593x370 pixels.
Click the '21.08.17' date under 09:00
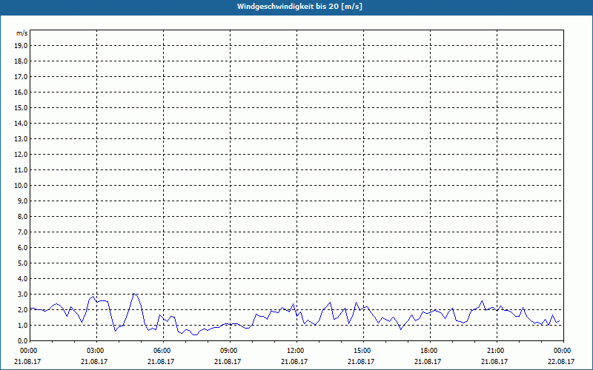tap(228, 362)
